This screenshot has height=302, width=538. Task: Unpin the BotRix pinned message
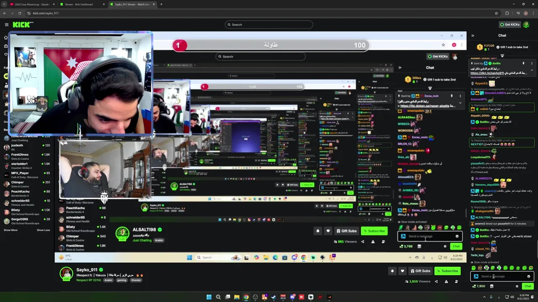523,63
